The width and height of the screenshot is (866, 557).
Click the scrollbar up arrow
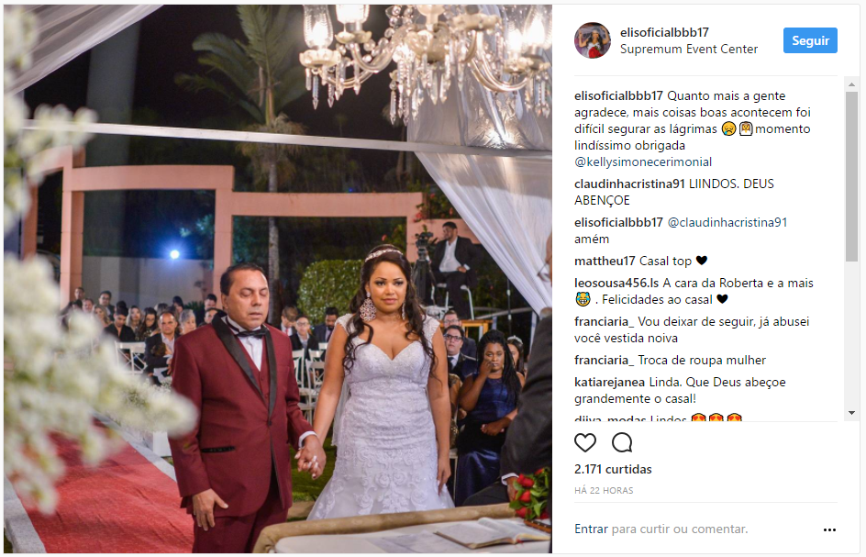[x=851, y=84]
